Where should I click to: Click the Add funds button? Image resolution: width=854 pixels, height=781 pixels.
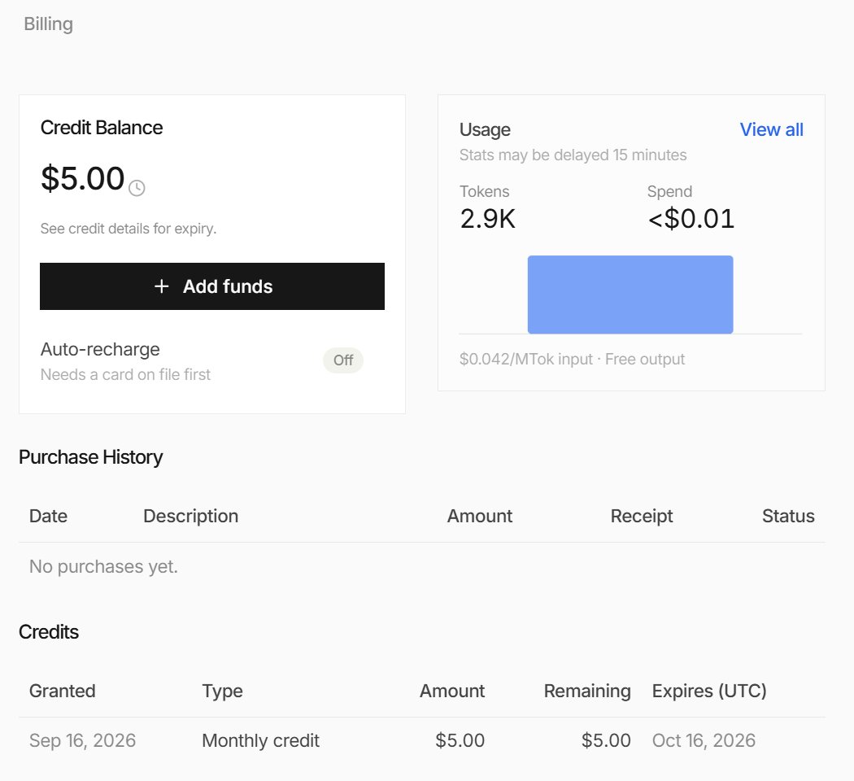211,286
